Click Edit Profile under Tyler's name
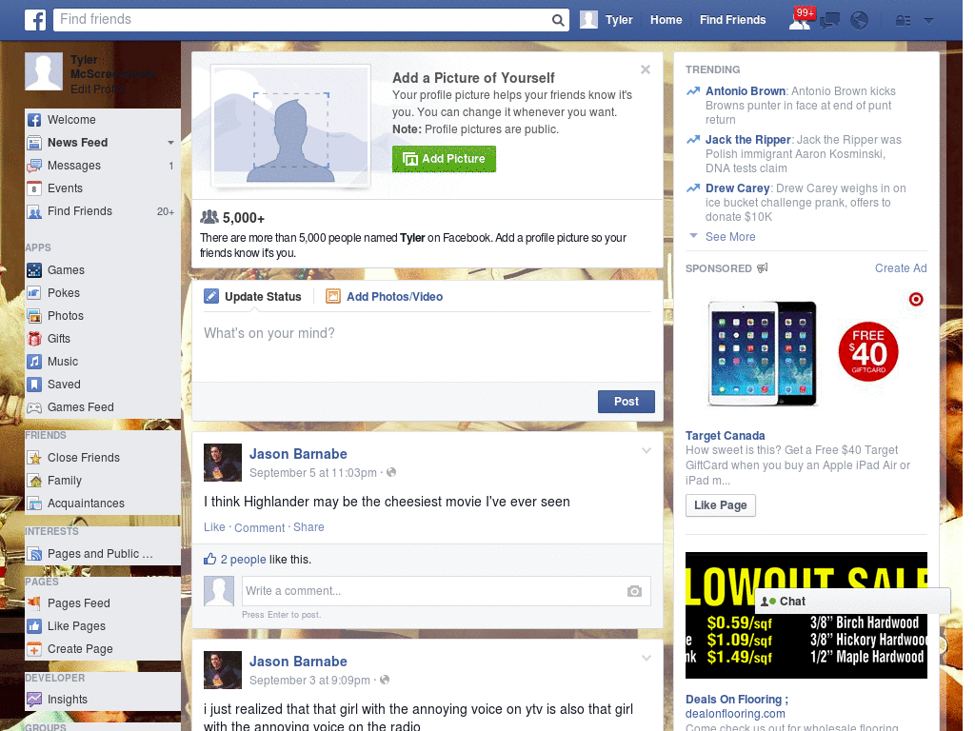The height and width of the screenshot is (731, 975). 98,89
